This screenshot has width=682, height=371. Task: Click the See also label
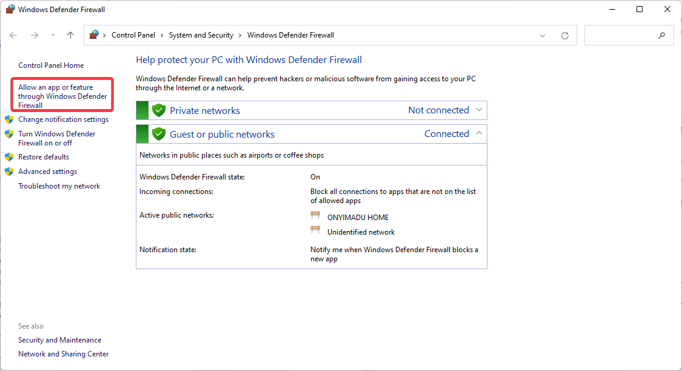(31, 326)
